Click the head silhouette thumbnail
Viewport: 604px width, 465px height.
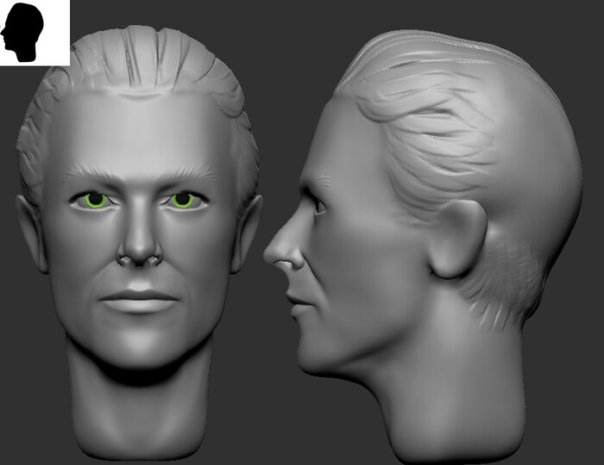pos(35,33)
